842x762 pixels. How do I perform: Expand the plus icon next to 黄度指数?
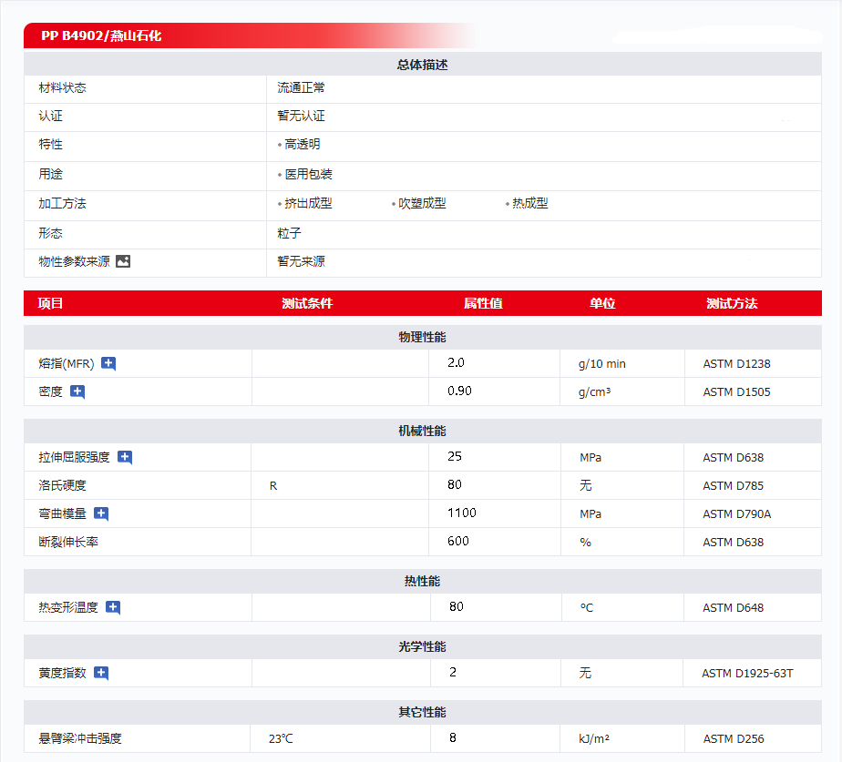(101, 673)
